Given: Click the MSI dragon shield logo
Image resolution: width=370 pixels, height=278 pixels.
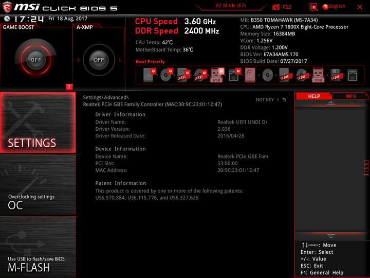Looking at the screenshot, I should point(7,7).
